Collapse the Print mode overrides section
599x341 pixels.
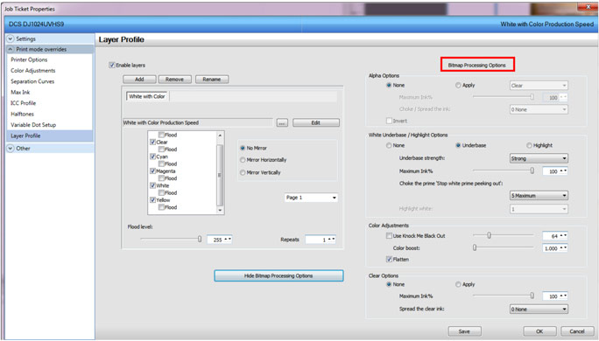11,49
